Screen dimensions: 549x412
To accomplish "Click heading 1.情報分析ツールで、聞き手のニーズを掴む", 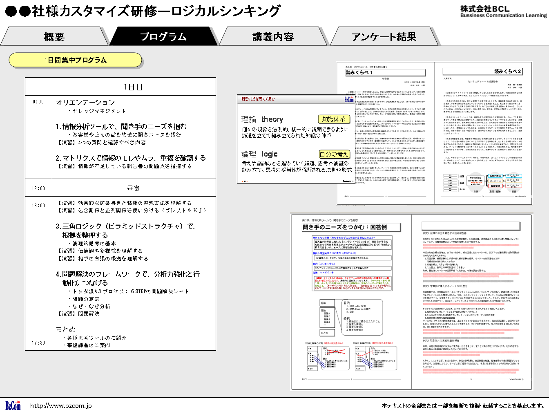I will (121, 126).
